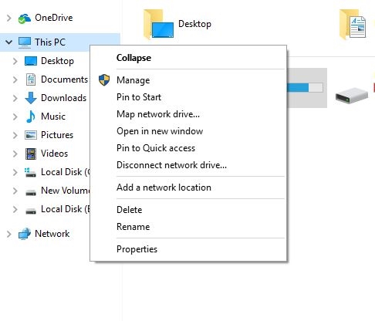
Task: Open the Desktop folder in main pane
Action: coord(177,25)
